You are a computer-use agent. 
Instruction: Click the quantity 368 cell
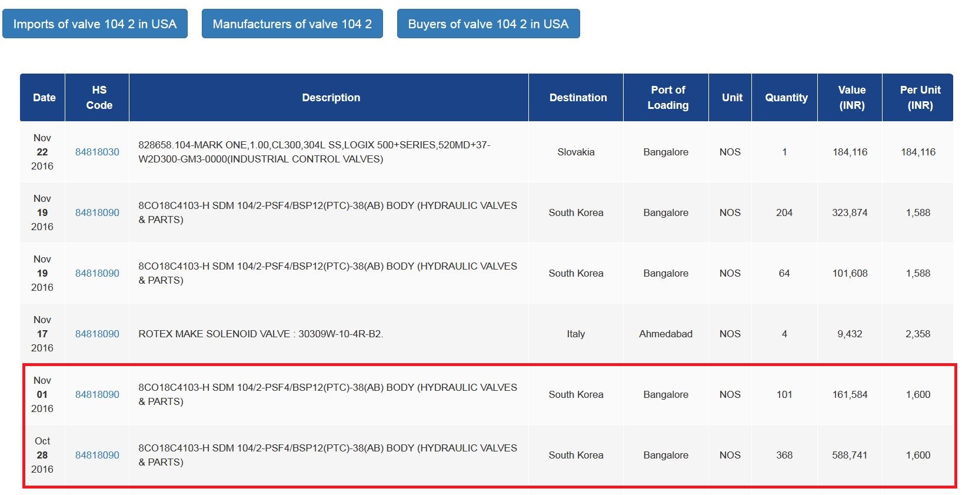point(784,455)
